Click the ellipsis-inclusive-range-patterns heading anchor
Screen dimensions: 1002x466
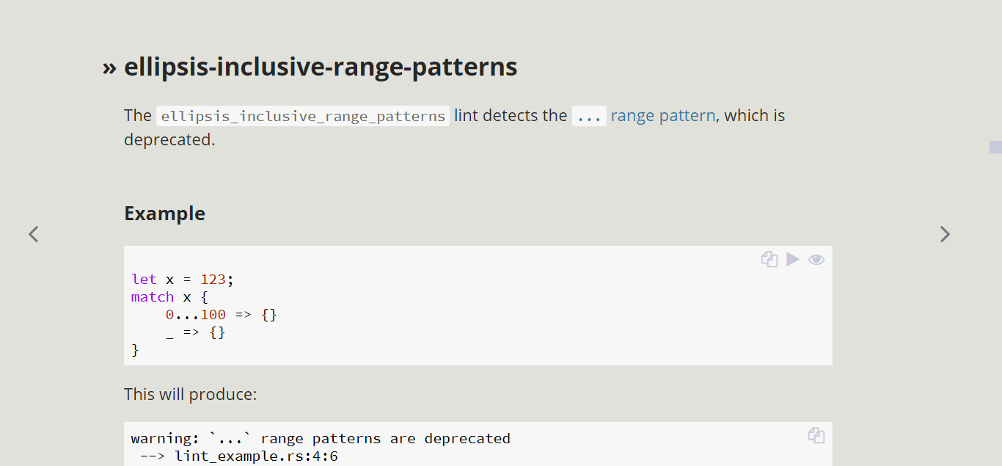pos(321,67)
